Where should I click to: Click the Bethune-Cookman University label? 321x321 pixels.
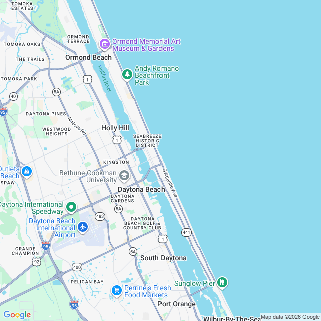pos(88,176)
